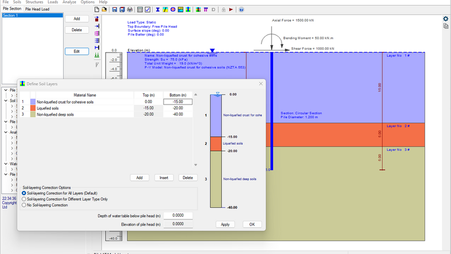Select Soil-layering Correction for All Layers
The image size is (451, 254).
(x=24, y=193)
